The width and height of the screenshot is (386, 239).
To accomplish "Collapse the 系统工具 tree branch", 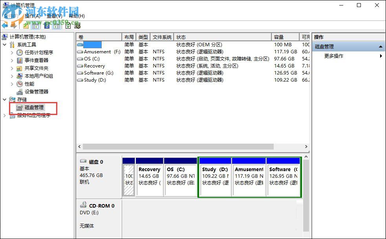I will pos(4,44).
